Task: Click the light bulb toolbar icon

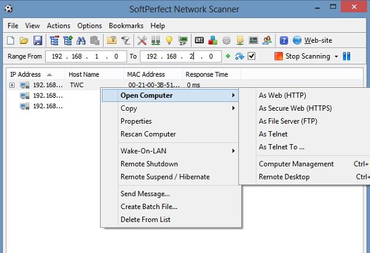Action: (169, 41)
